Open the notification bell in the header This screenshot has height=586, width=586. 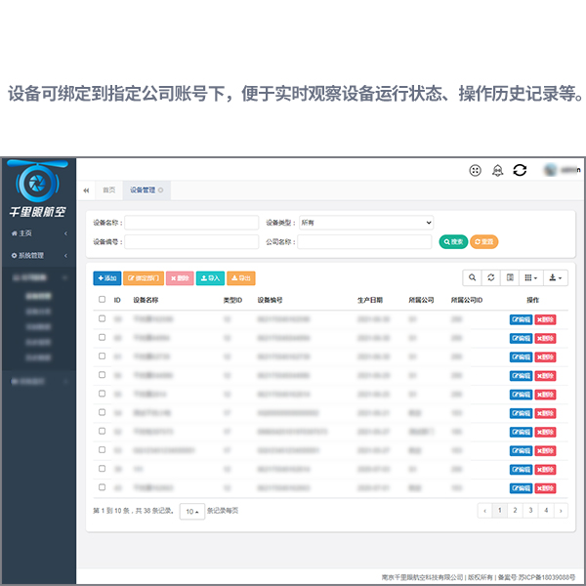click(497, 170)
